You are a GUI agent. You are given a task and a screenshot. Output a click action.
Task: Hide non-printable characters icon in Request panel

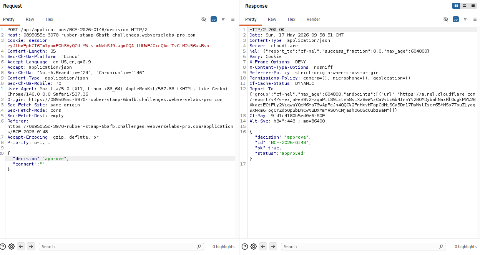point(204,19)
